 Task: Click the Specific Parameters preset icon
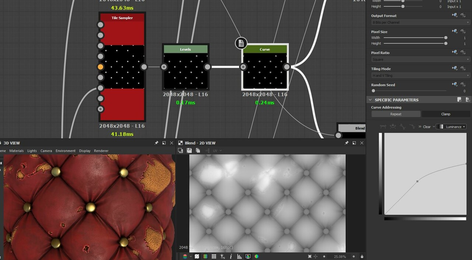tap(459, 100)
